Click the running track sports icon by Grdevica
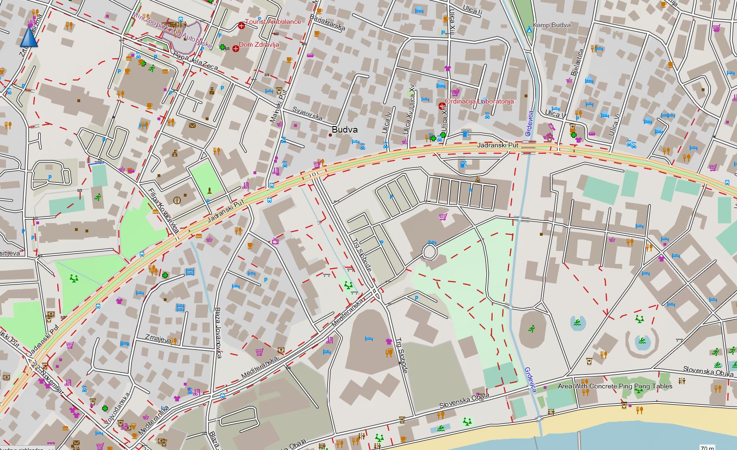This screenshot has width=737, height=450. (x=531, y=328)
